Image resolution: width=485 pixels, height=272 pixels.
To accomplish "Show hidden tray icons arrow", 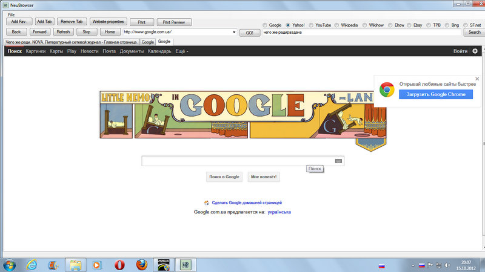I will pyautogui.click(x=413, y=265).
